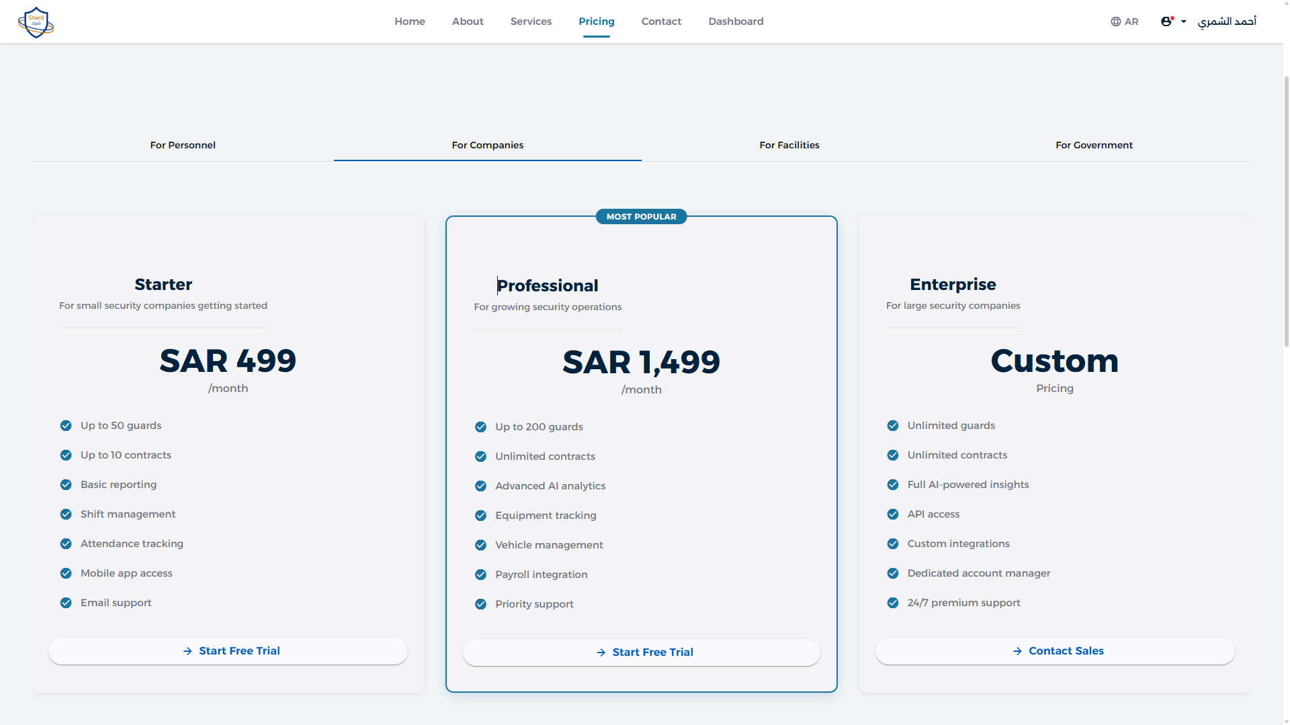
Task: Click the checkmark beside "Mobile app access"
Action: coord(65,573)
